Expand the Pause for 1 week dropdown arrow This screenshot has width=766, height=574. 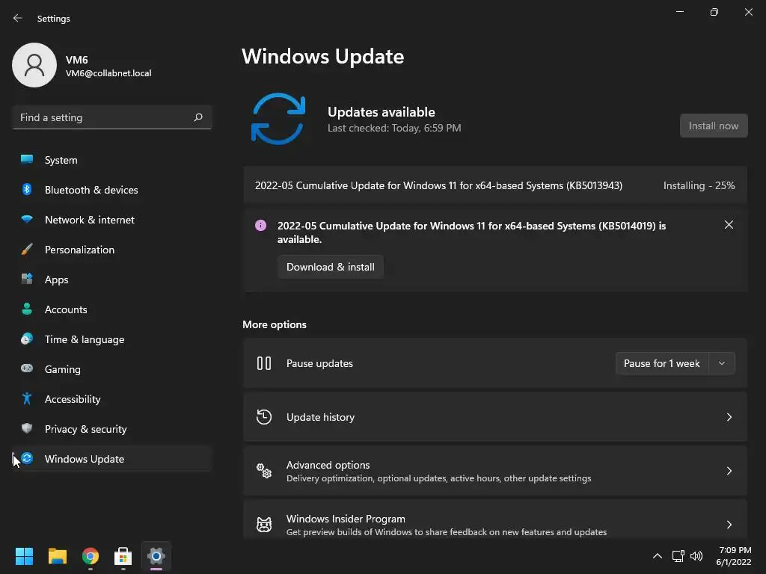pyautogui.click(x=722, y=363)
